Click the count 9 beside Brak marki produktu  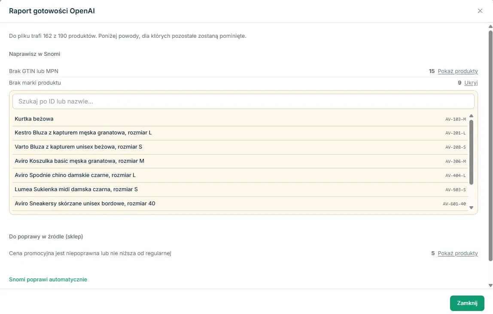[x=460, y=83]
